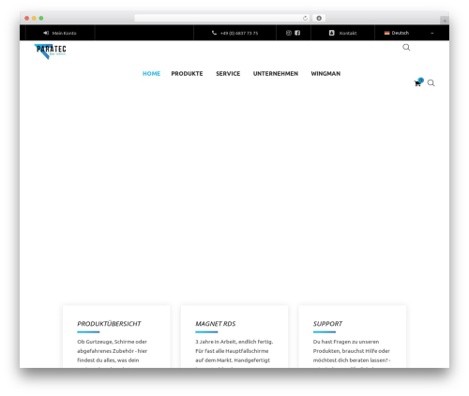Click text 'Ob Gurtzeuge, Schirme oder'
Screen dimensions: 469x396
click(x=112, y=342)
